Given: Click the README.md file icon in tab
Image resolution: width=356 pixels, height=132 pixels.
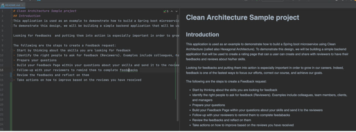Looking at the screenshot, I should pos(3,5).
